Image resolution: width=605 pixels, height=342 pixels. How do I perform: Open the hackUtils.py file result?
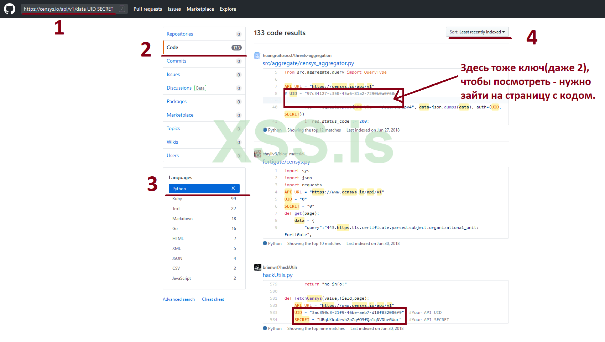coord(277,275)
